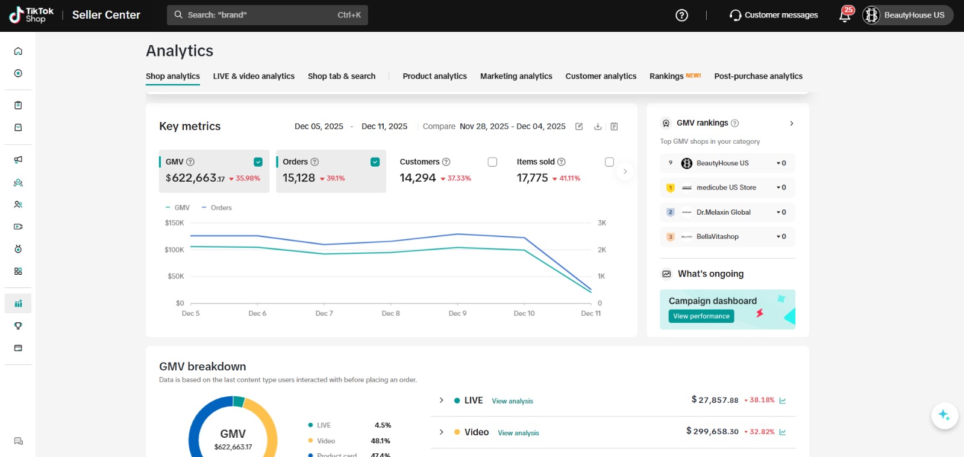Expand GMV rankings with chevron arrow

(x=791, y=123)
